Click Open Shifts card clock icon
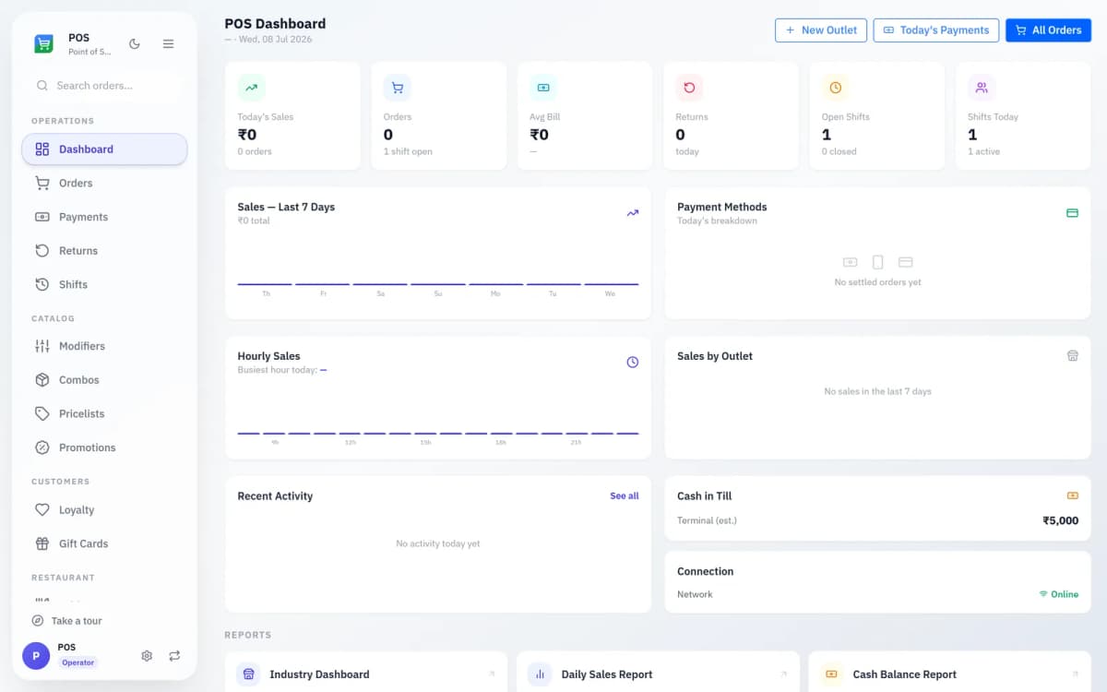 click(836, 88)
